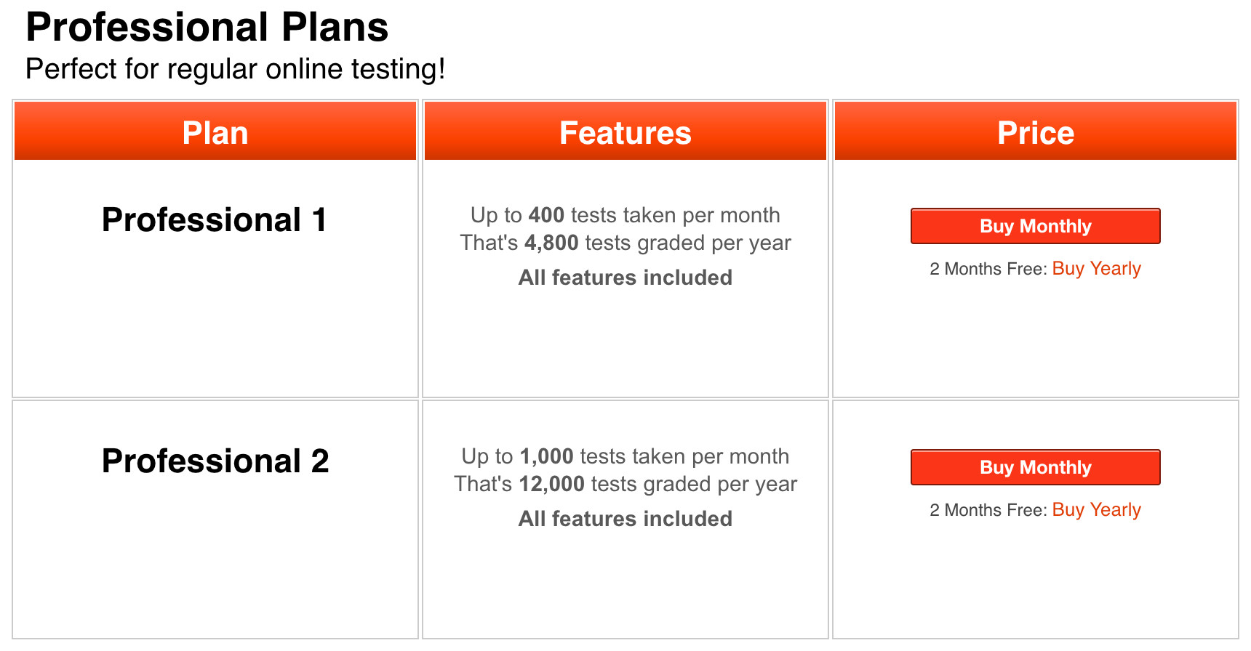
Task: Open Buy Yearly link for Professional 1
Action: click(1096, 269)
